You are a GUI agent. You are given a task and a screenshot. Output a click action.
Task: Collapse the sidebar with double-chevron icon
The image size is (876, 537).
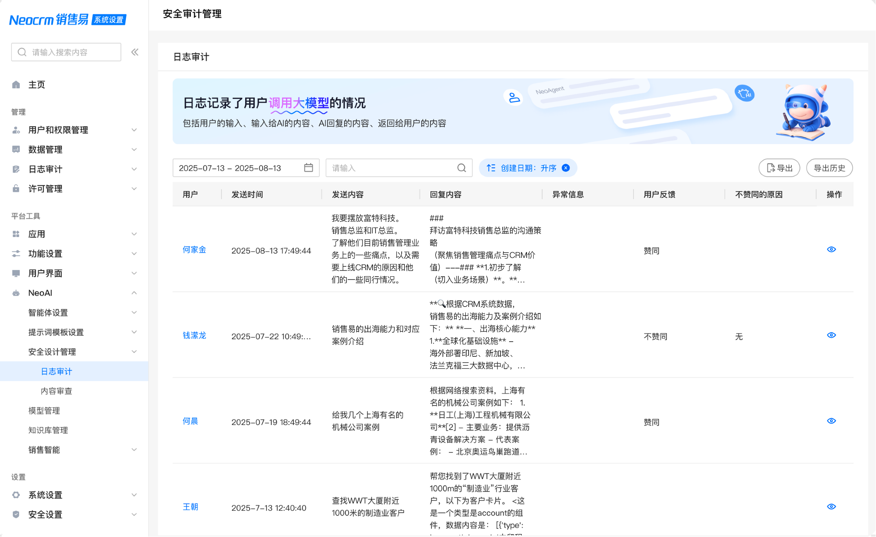pos(135,52)
